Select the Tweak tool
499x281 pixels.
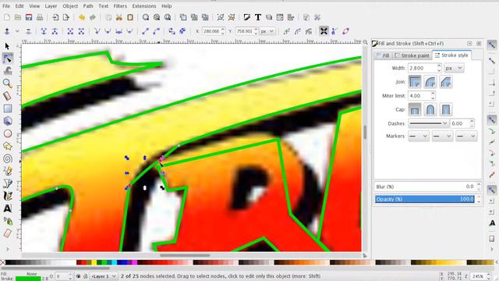click(x=8, y=71)
